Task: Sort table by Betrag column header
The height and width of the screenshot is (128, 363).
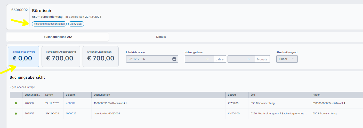Action: coord(232,95)
